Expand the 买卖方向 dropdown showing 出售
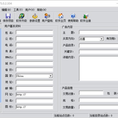Image resolution: width=118 pixels, height=118 pixels. coord(102,39)
